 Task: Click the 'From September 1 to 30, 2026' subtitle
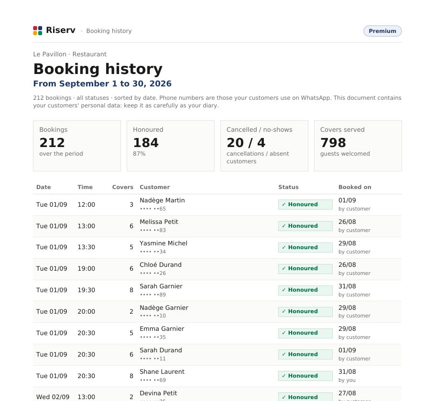point(102,84)
